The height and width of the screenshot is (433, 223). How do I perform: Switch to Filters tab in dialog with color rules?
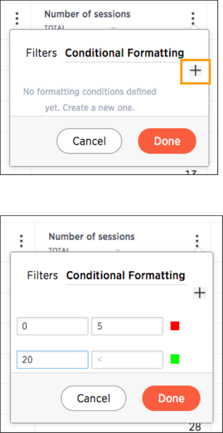43,275
